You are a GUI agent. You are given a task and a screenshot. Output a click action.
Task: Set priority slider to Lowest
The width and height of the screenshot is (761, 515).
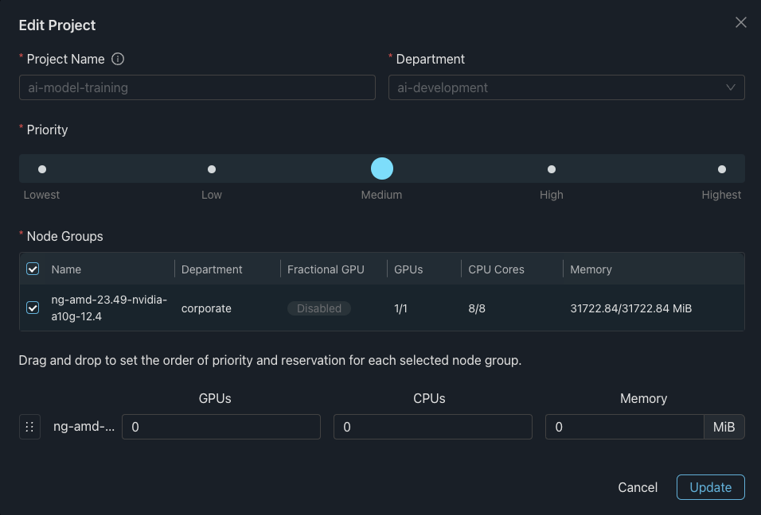tap(42, 169)
